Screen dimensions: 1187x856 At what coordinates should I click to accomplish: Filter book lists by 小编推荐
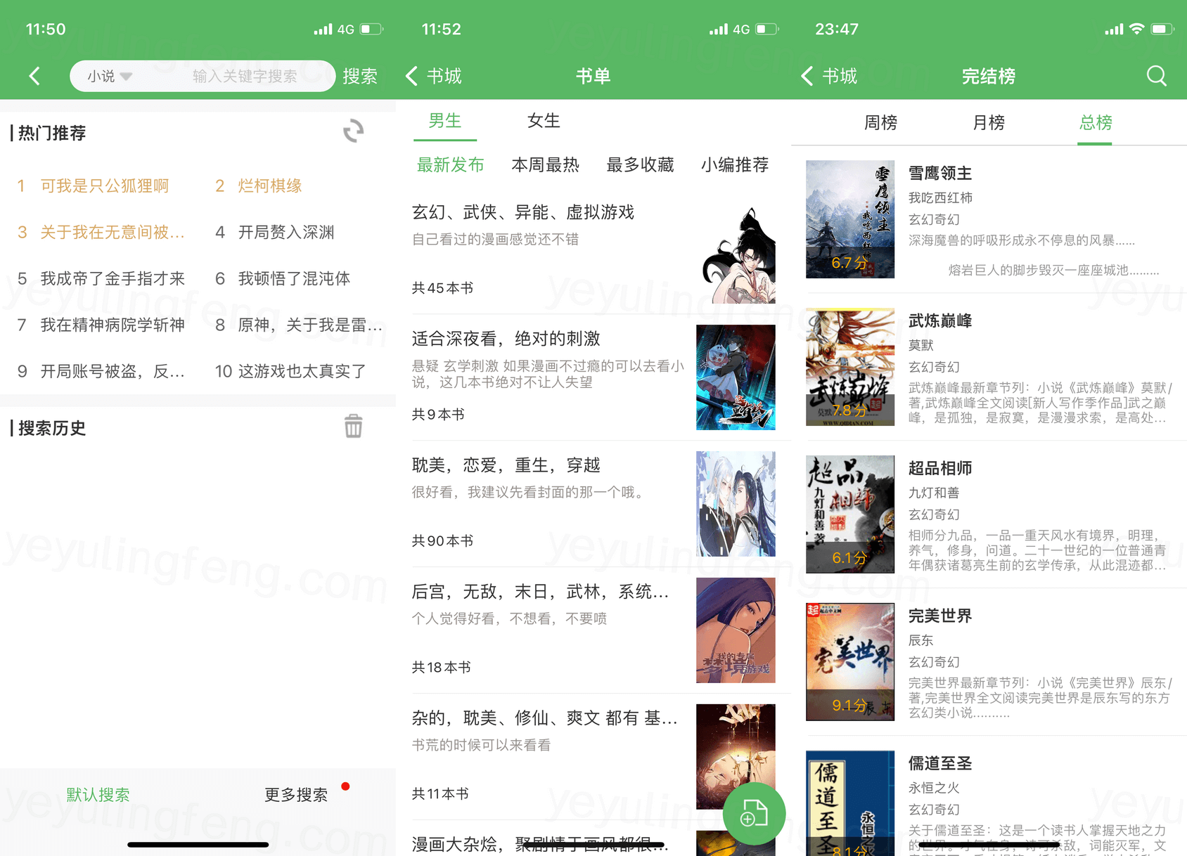(735, 165)
